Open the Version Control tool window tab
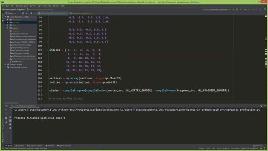Screen dimensions: 268x151 [35, 146]
